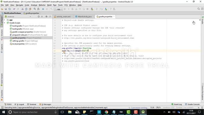Switch to the activity_main.xml editor tab
This screenshot has height=115, width=204.
tap(63, 17)
